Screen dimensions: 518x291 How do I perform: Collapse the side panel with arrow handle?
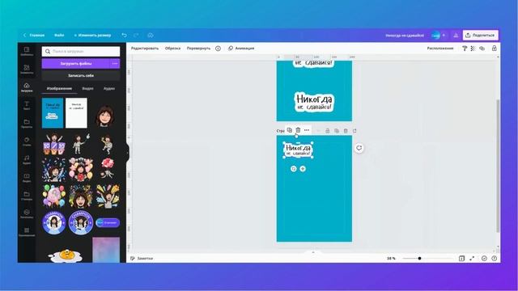coord(128,153)
